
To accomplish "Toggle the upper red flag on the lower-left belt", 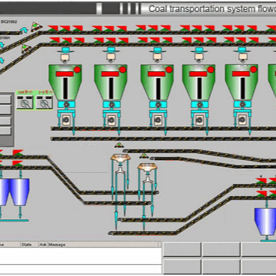I will (18, 153).
